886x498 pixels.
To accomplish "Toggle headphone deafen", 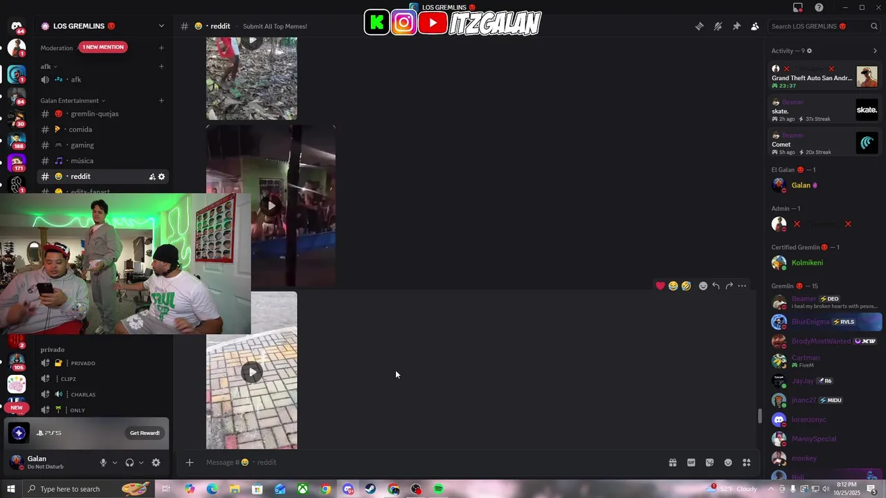I will point(129,463).
